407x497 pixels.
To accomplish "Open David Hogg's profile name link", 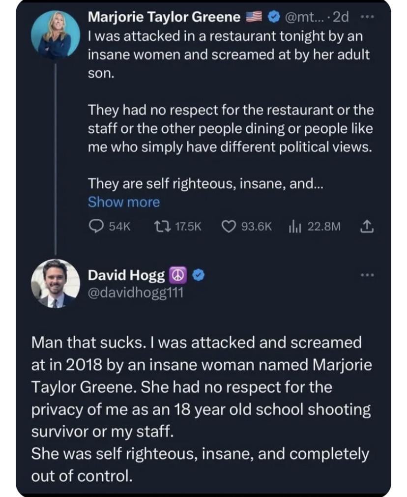I will pos(126,276).
